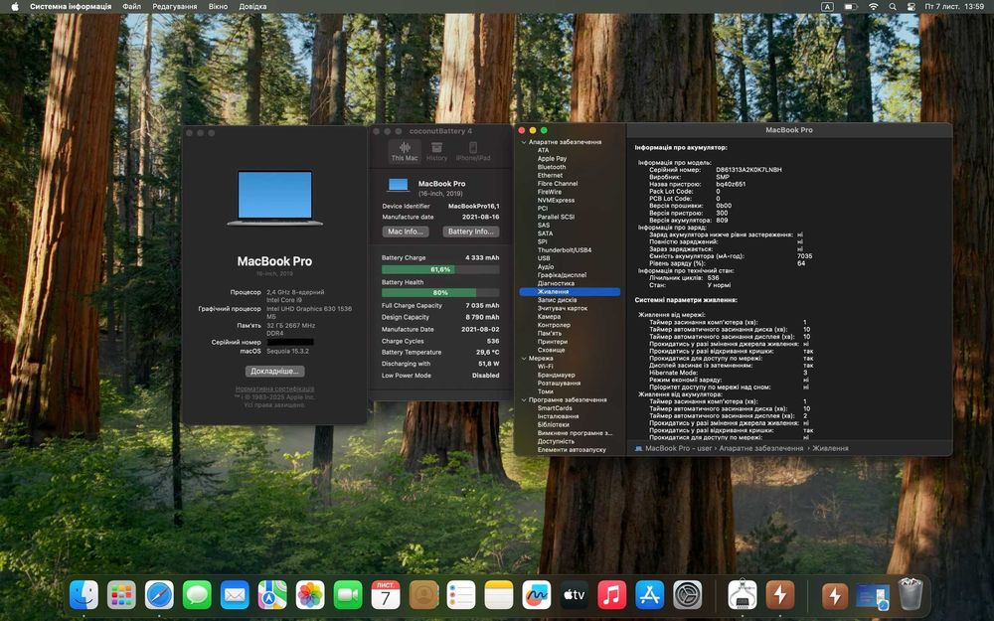The width and height of the screenshot is (994, 621).
Task: Click Mac Info... button in coconutBattery
Action: tap(406, 232)
